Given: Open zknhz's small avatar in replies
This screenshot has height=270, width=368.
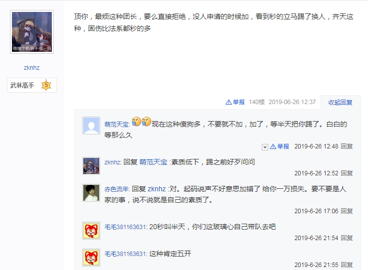Looking at the screenshot, I should click(91, 166).
